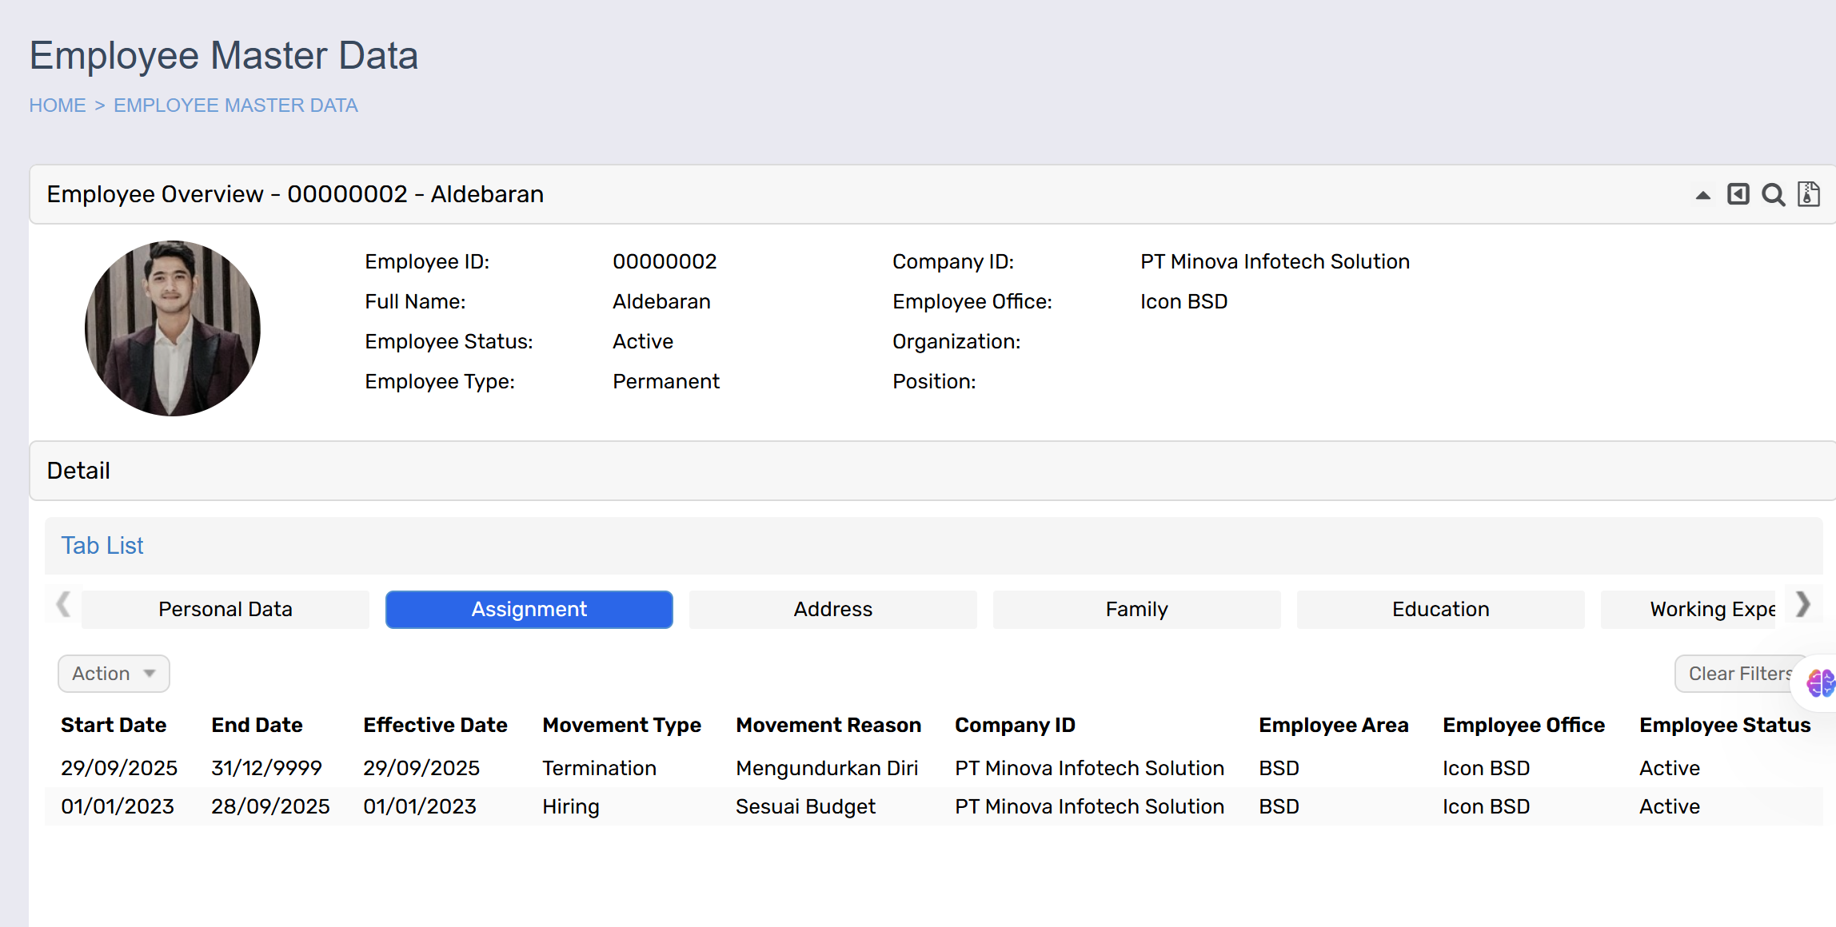Open the Address tab
1836x927 pixels.
coord(832,610)
